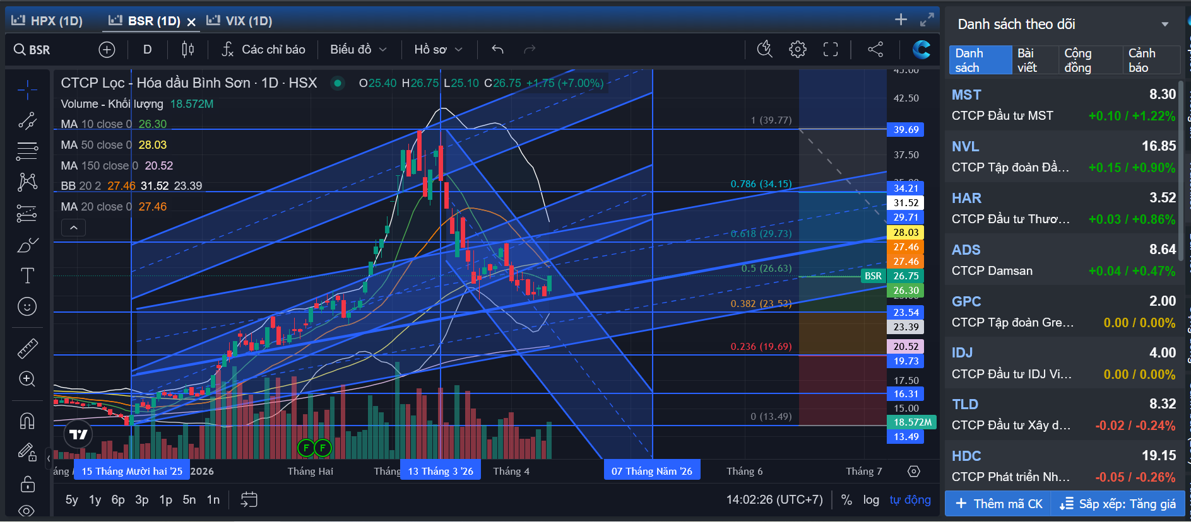This screenshot has height=522, width=1191.
Task: Open the go-to-date calendar
Action: click(249, 500)
